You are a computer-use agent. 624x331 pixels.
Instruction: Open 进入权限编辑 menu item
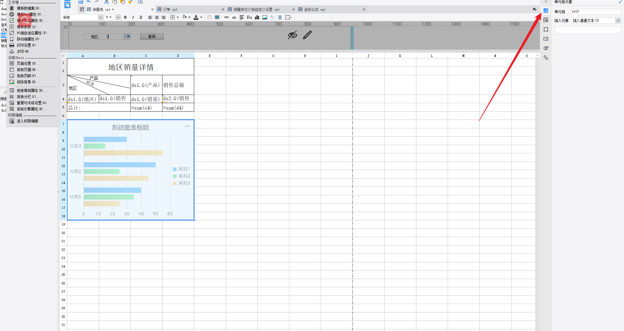click(24, 121)
